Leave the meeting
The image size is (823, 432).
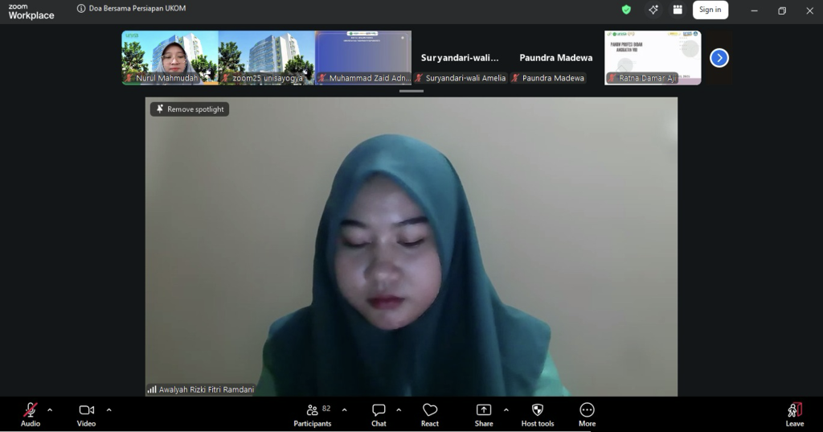[794, 410]
